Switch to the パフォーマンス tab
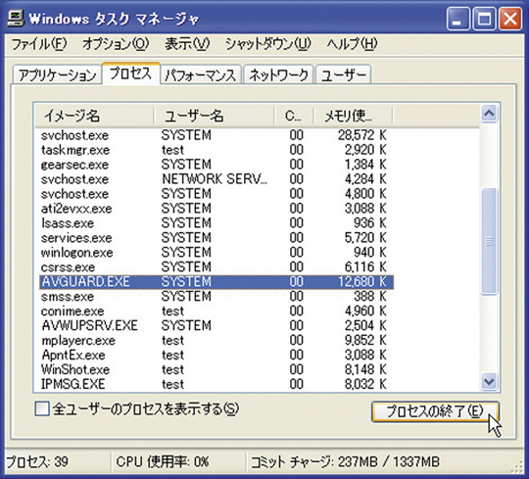529x479 pixels. 201,74
